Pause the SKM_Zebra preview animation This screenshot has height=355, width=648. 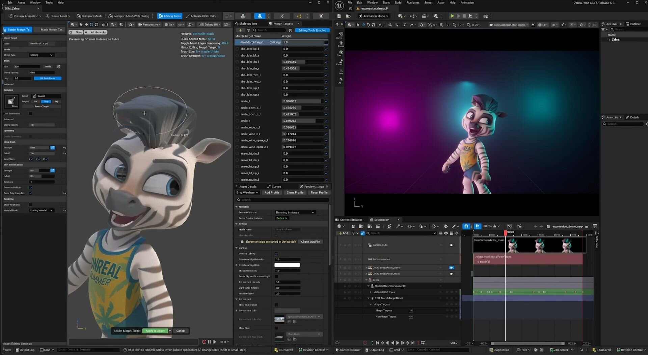tap(209, 342)
